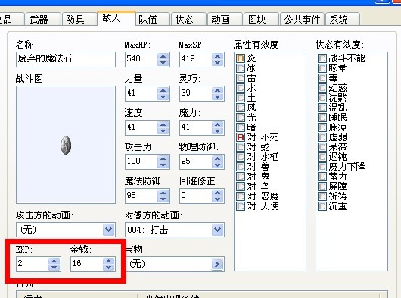
Task: Decrease 魔力 value with down arrow
Action: pyautogui.click(x=218, y=130)
